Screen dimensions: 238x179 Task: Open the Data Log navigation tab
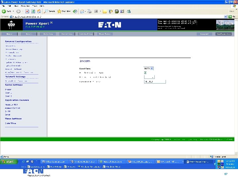point(48,34)
